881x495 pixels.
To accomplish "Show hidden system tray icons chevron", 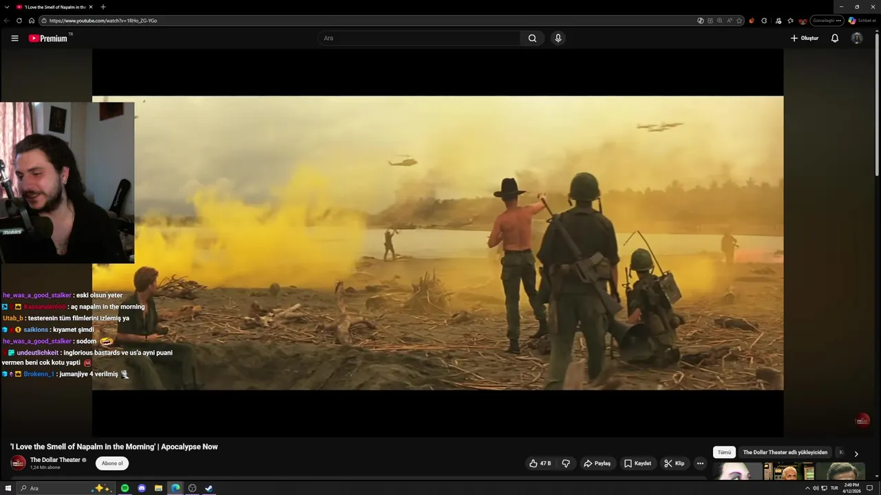I will point(807,488).
